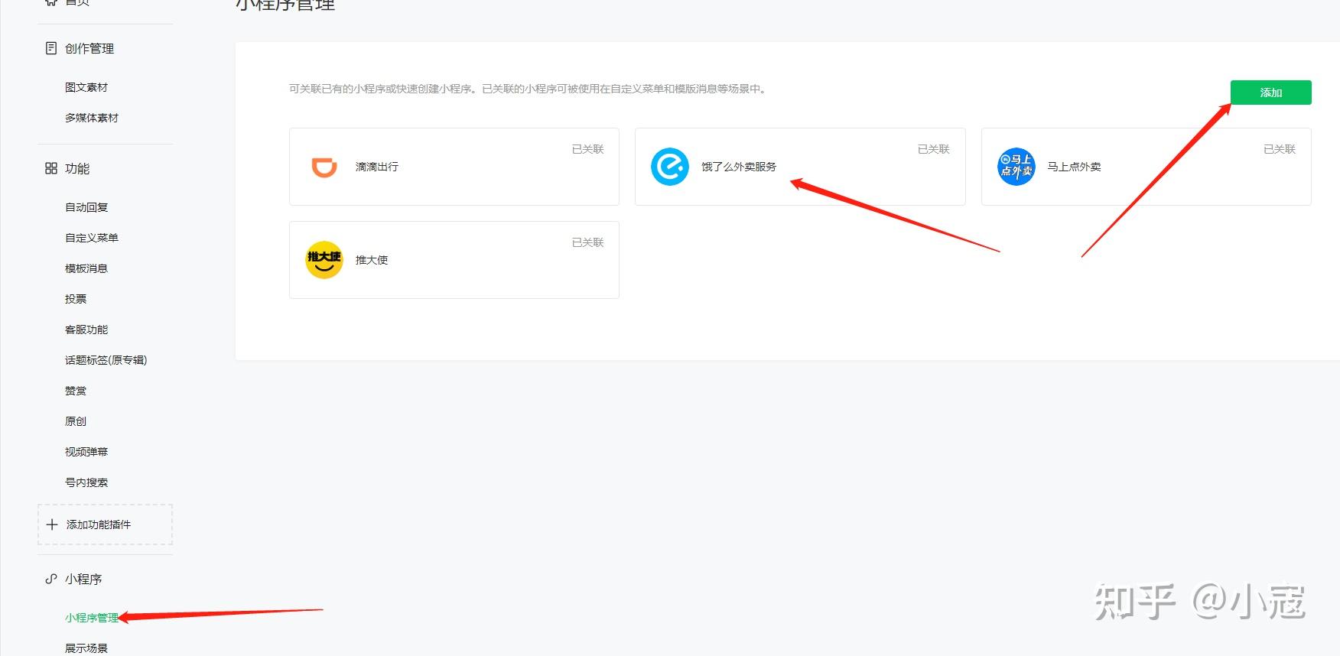Select 小程序管理 in the sidebar
The image size is (1340, 656).
pos(92,618)
